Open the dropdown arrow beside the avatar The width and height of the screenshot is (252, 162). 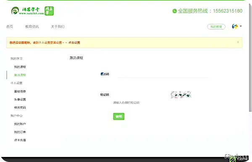coord(241,26)
